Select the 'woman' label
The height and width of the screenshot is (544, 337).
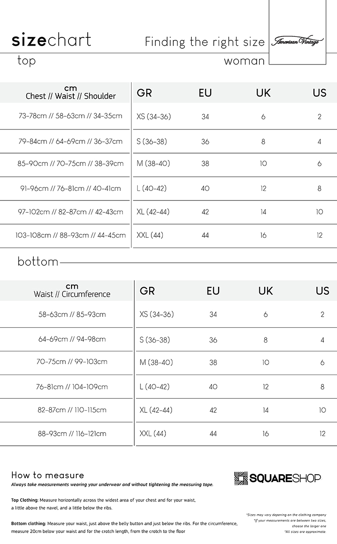(x=244, y=61)
